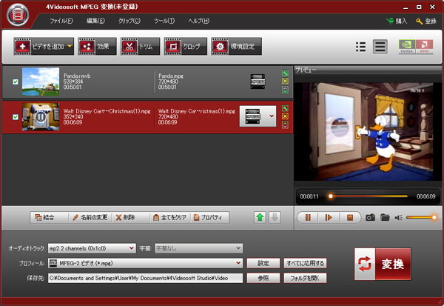Click the green settings icon on Panda row

[285, 73]
